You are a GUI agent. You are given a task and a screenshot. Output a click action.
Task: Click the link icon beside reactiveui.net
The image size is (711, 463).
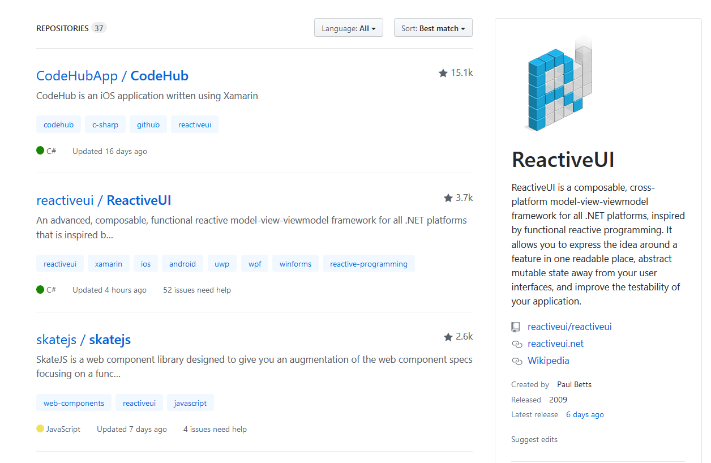click(516, 344)
